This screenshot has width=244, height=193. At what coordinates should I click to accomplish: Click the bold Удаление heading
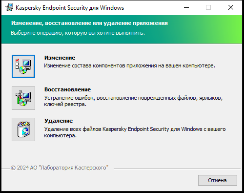(59, 121)
